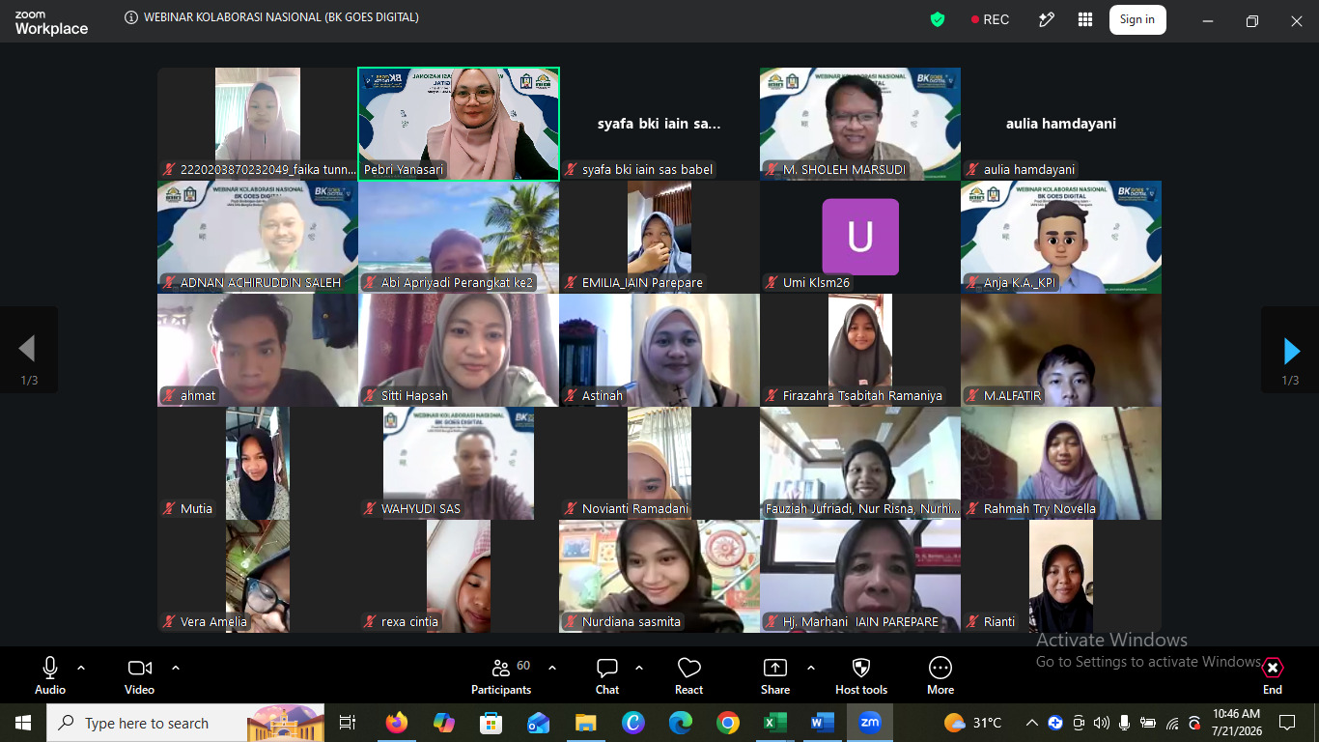Viewport: 1319px width, 742px height.
Task: Click the name label 'aulia hamdayani'
Action: 1029,170
